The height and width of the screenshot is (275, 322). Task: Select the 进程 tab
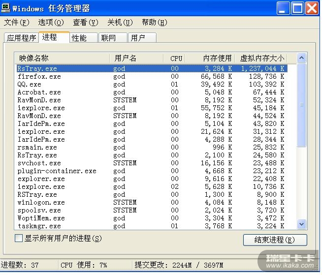tap(54, 37)
